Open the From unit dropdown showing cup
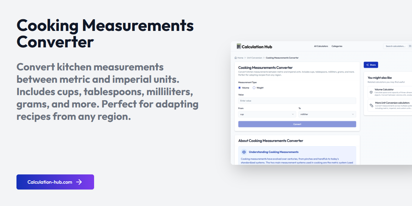The image size is (412, 206). 267,114
